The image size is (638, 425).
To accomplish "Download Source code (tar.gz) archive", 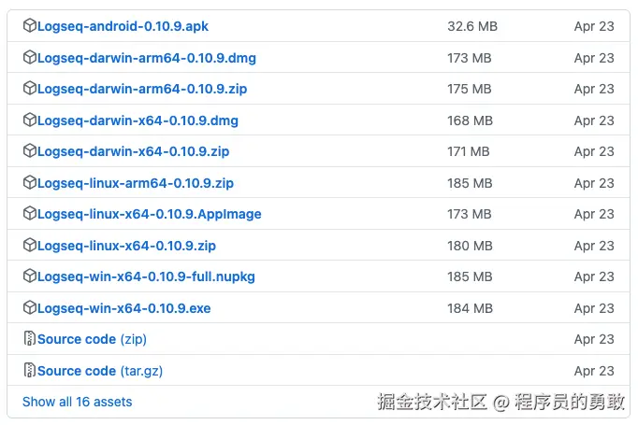I will click(99, 371).
